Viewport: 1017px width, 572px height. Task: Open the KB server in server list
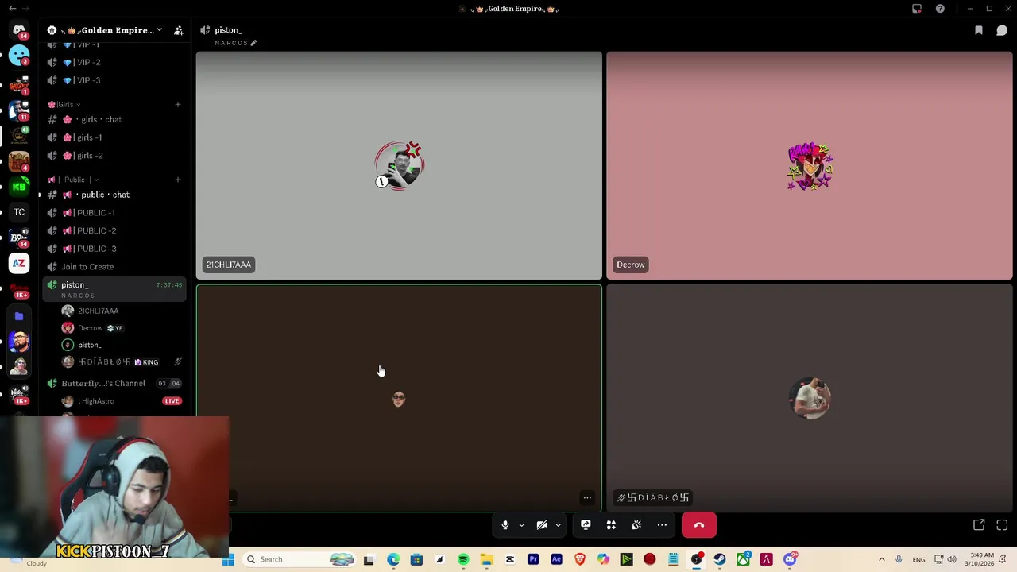19,187
